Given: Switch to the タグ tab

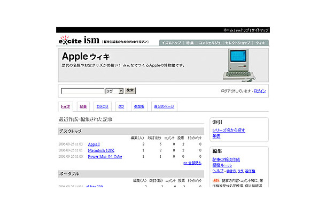Looking at the screenshot, I should click(x=121, y=106).
